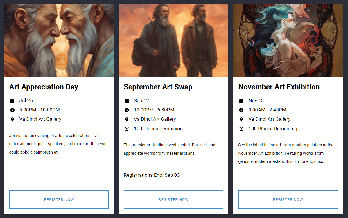Register now for September Art Swap
348x218 pixels.
tap(173, 200)
